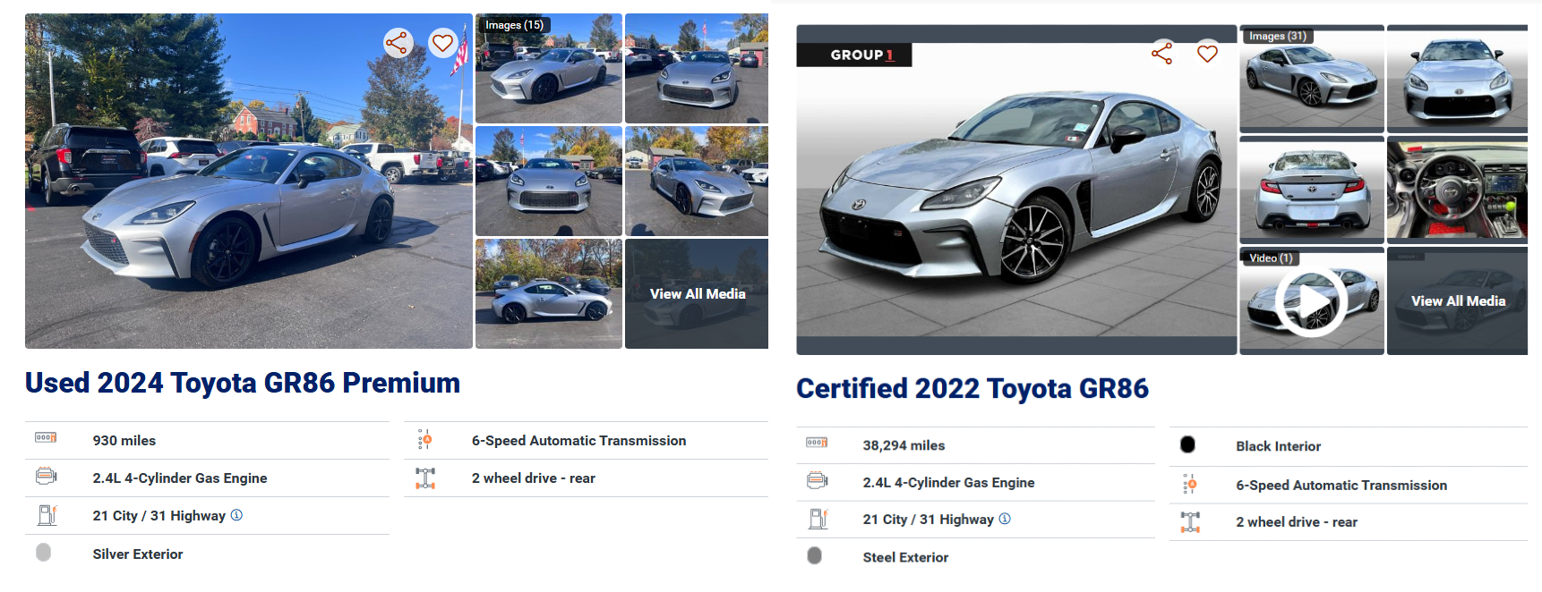Click the odometer icon beside 930 miles
Screen dimensions: 1542x592
click(46, 437)
